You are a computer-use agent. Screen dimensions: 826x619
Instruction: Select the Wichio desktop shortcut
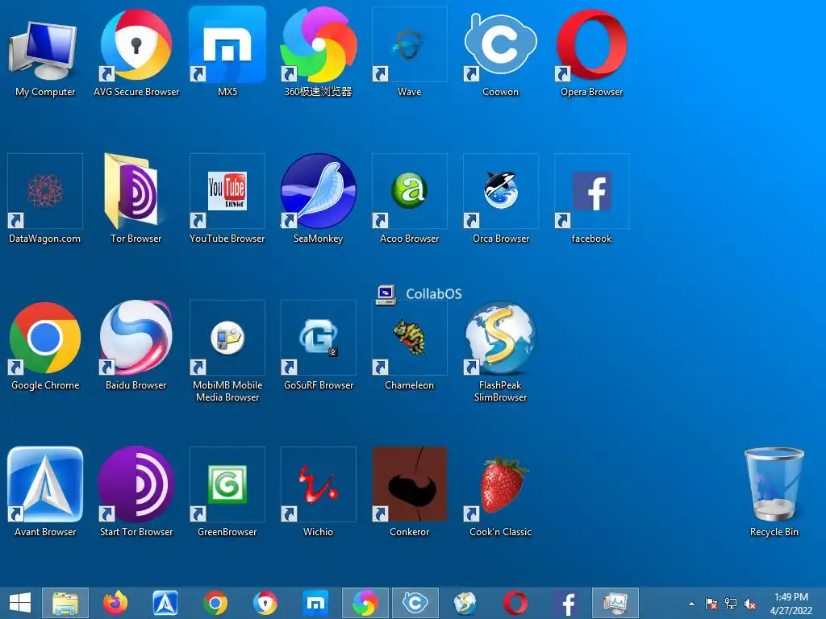click(318, 492)
